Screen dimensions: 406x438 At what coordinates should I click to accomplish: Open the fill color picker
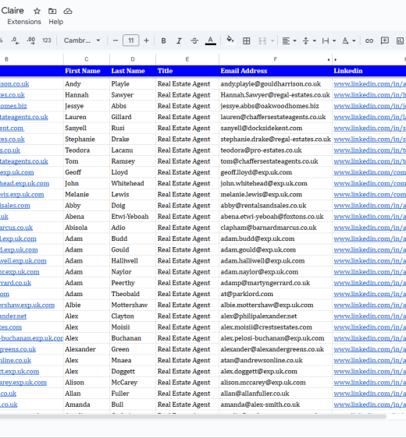(x=230, y=41)
